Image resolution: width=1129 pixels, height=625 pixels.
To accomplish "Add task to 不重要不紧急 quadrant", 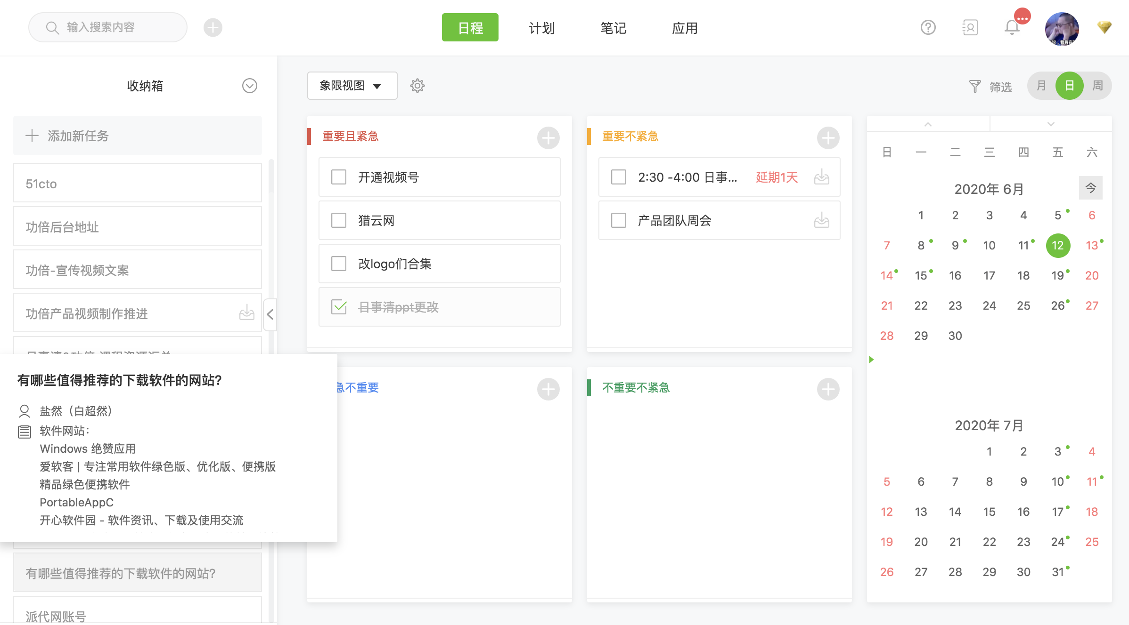I will coord(828,389).
